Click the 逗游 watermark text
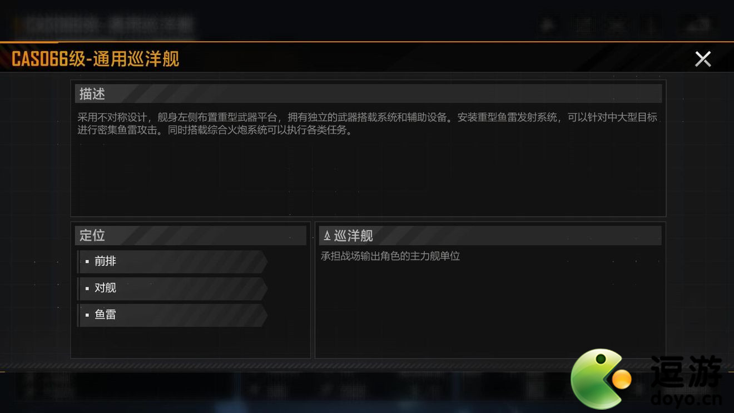The height and width of the screenshot is (413, 734). point(686,371)
